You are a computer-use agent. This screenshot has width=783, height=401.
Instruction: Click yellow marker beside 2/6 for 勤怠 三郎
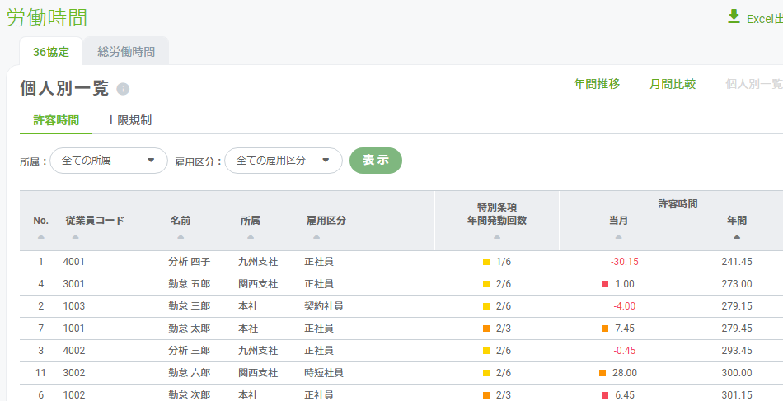click(486, 306)
